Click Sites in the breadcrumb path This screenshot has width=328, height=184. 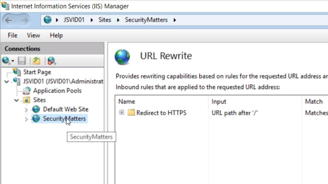click(x=105, y=20)
